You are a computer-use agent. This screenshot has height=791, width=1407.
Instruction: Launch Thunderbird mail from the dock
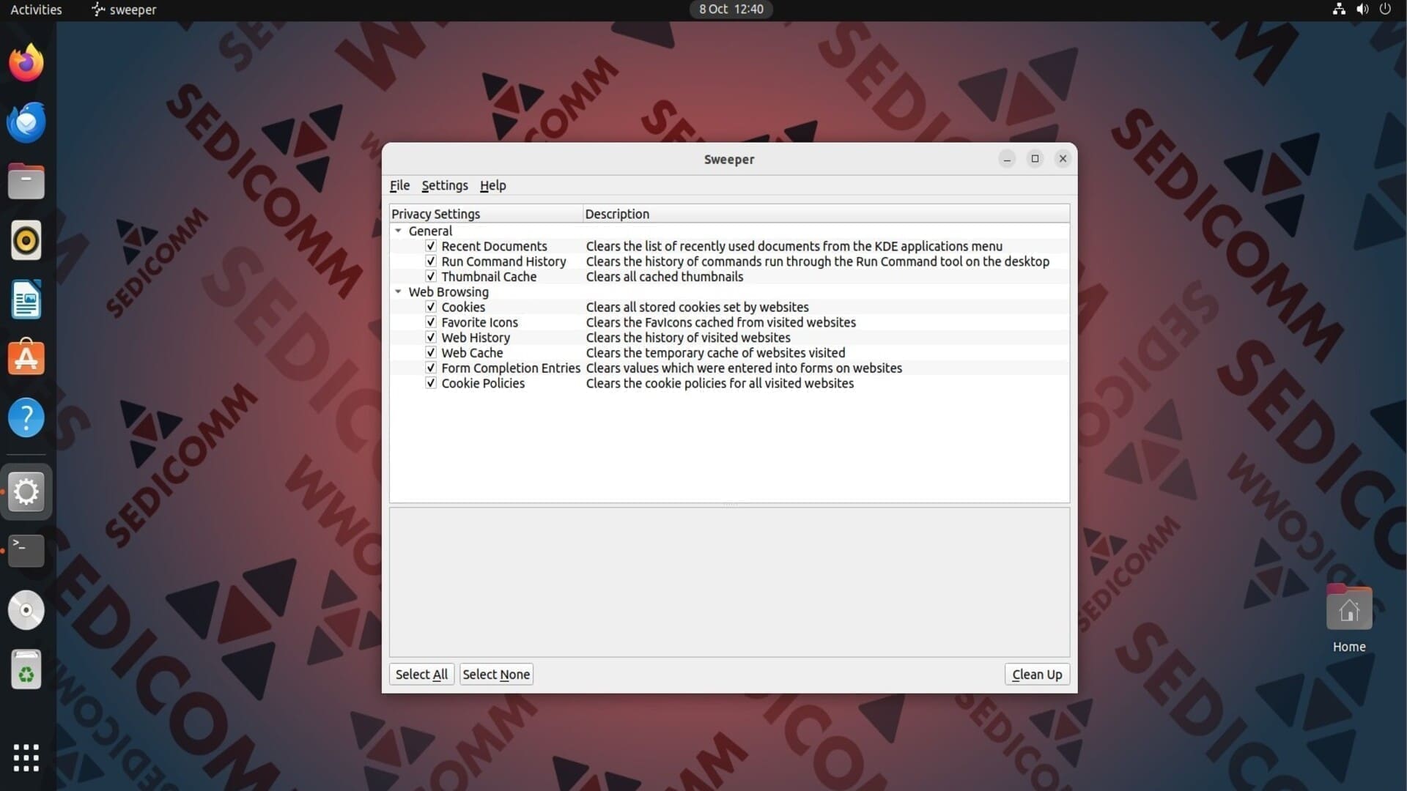26,122
